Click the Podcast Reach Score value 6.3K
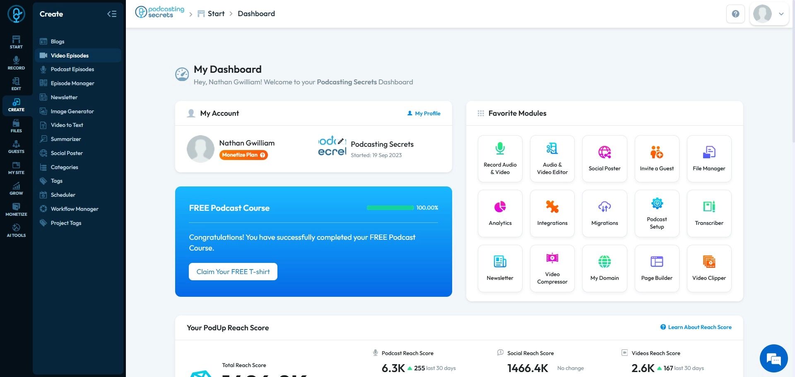This screenshot has height=377, width=795. point(393,368)
